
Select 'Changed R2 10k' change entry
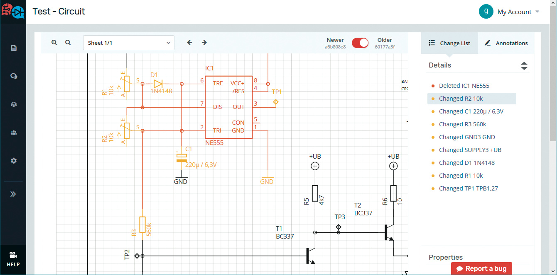(x=471, y=99)
